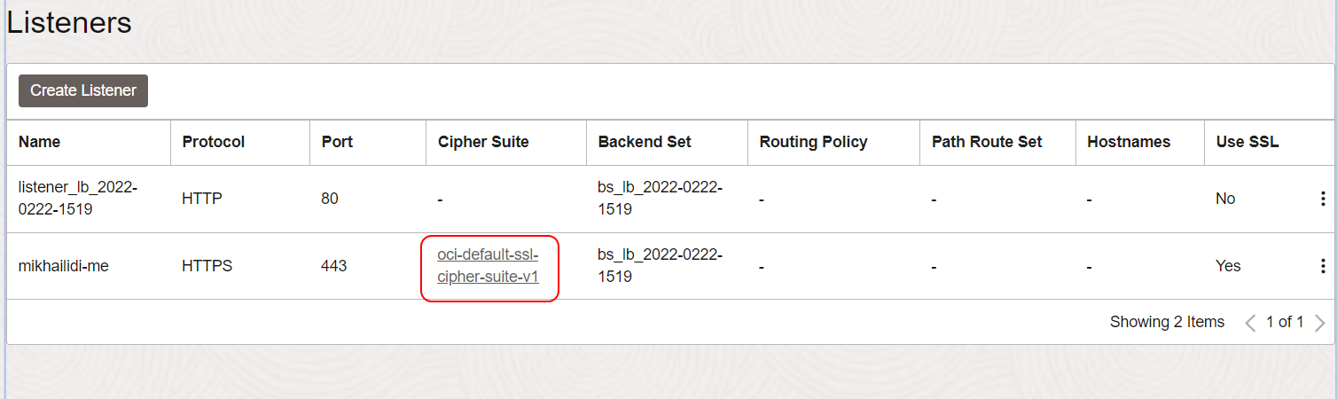Click the port 80 cell

pyautogui.click(x=330, y=199)
